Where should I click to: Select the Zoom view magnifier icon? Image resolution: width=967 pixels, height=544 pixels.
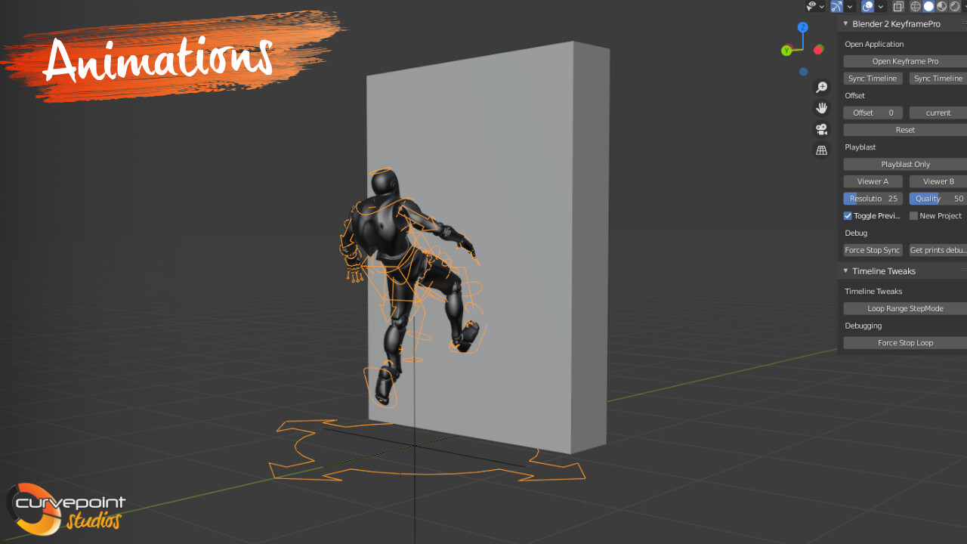coord(821,86)
